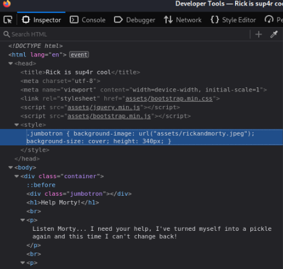Viewport: 283px width, 269px height.
Task: Click the plus icon to create new node
Action: pos(259,35)
